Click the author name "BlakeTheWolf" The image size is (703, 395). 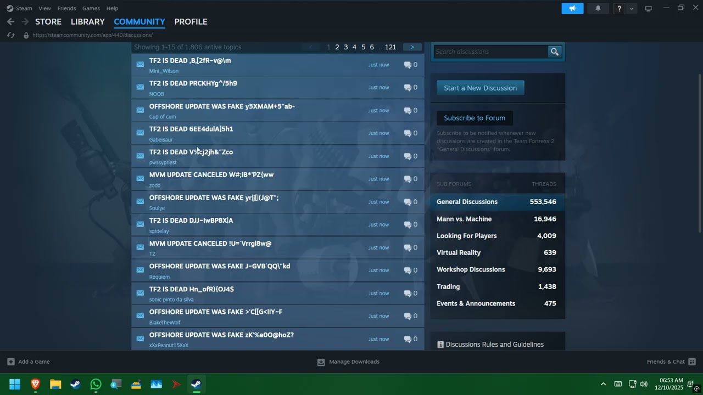(165, 323)
